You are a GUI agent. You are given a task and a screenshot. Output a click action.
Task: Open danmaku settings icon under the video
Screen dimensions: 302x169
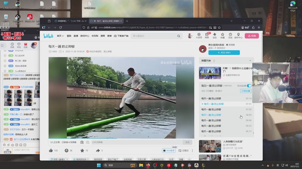(x=88, y=142)
